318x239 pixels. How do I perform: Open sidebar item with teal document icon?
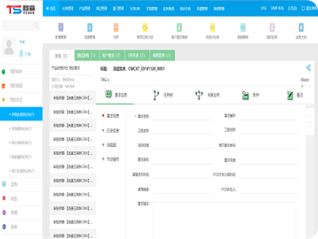pos(21,184)
